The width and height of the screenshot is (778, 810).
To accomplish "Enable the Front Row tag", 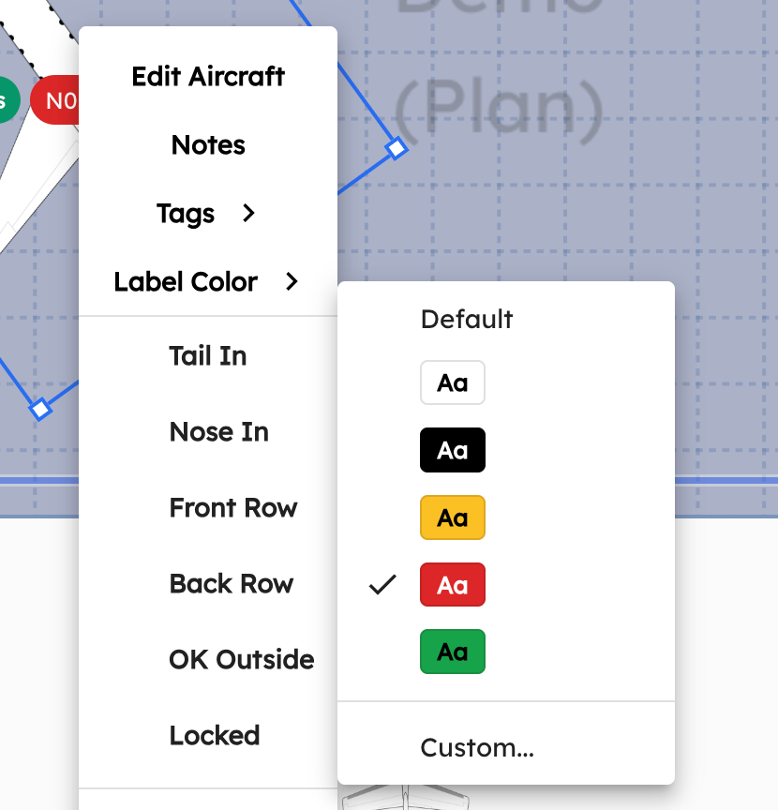I will (233, 507).
